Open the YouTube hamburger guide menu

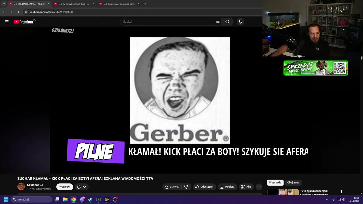click(x=7, y=22)
